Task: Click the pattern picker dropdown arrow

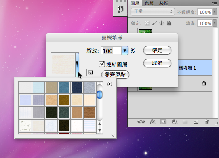Action: pos(77,65)
